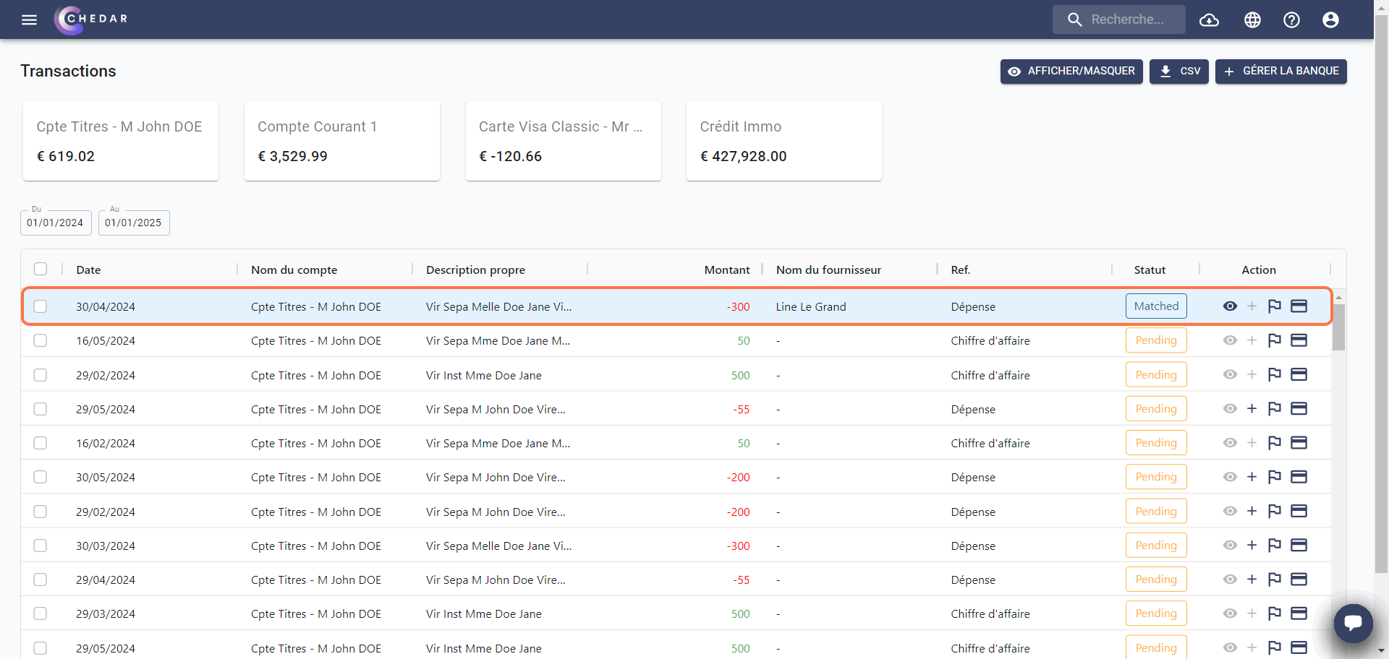Click card icon on 29/05/2024 -55 row

(x=1299, y=409)
